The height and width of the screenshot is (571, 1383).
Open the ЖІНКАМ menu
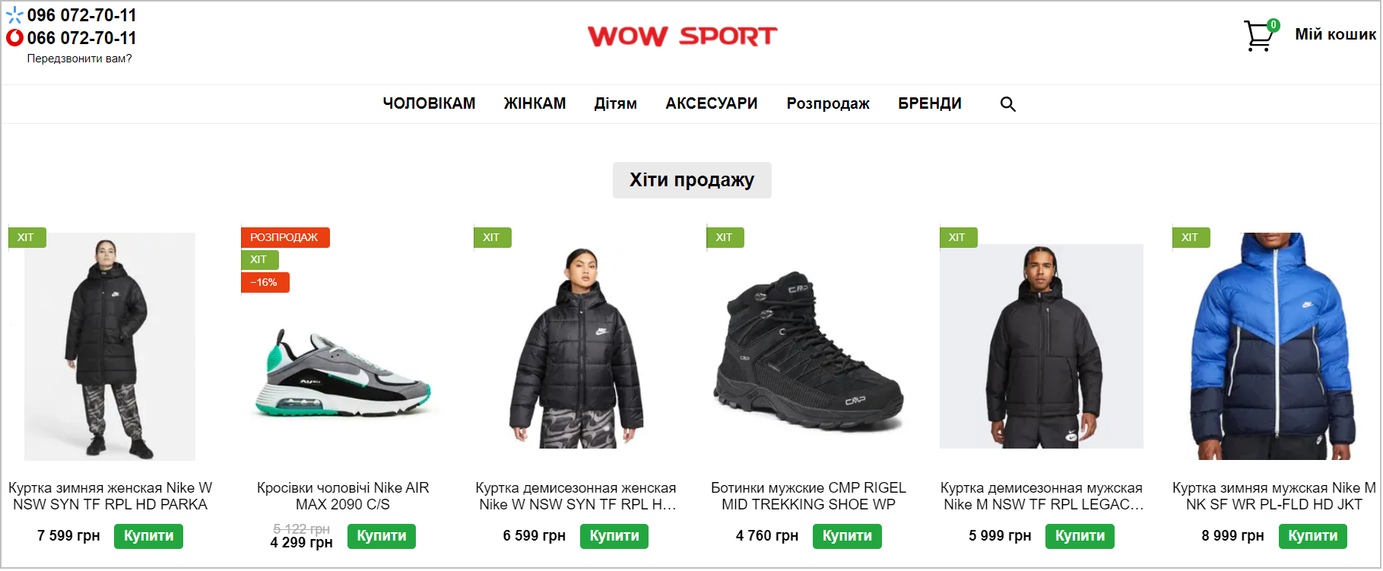(x=534, y=103)
